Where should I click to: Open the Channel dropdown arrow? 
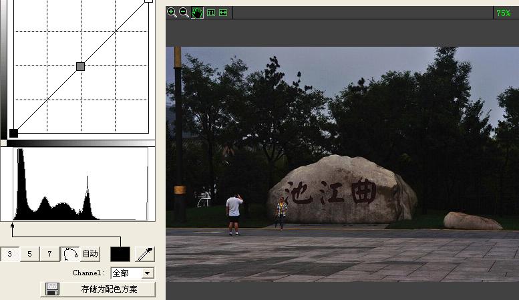[x=148, y=273]
